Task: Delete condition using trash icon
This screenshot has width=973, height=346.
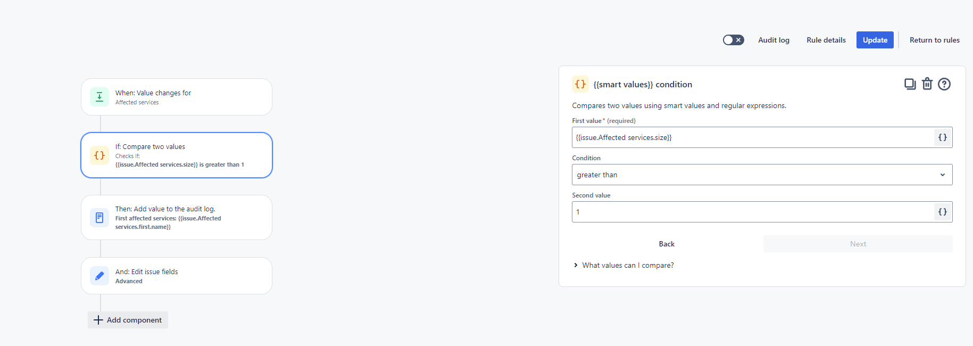Action: point(927,84)
